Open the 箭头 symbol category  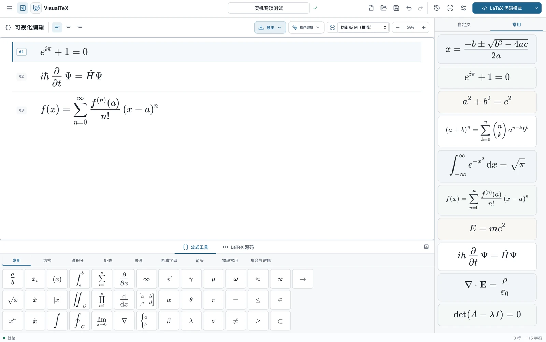[x=199, y=260]
